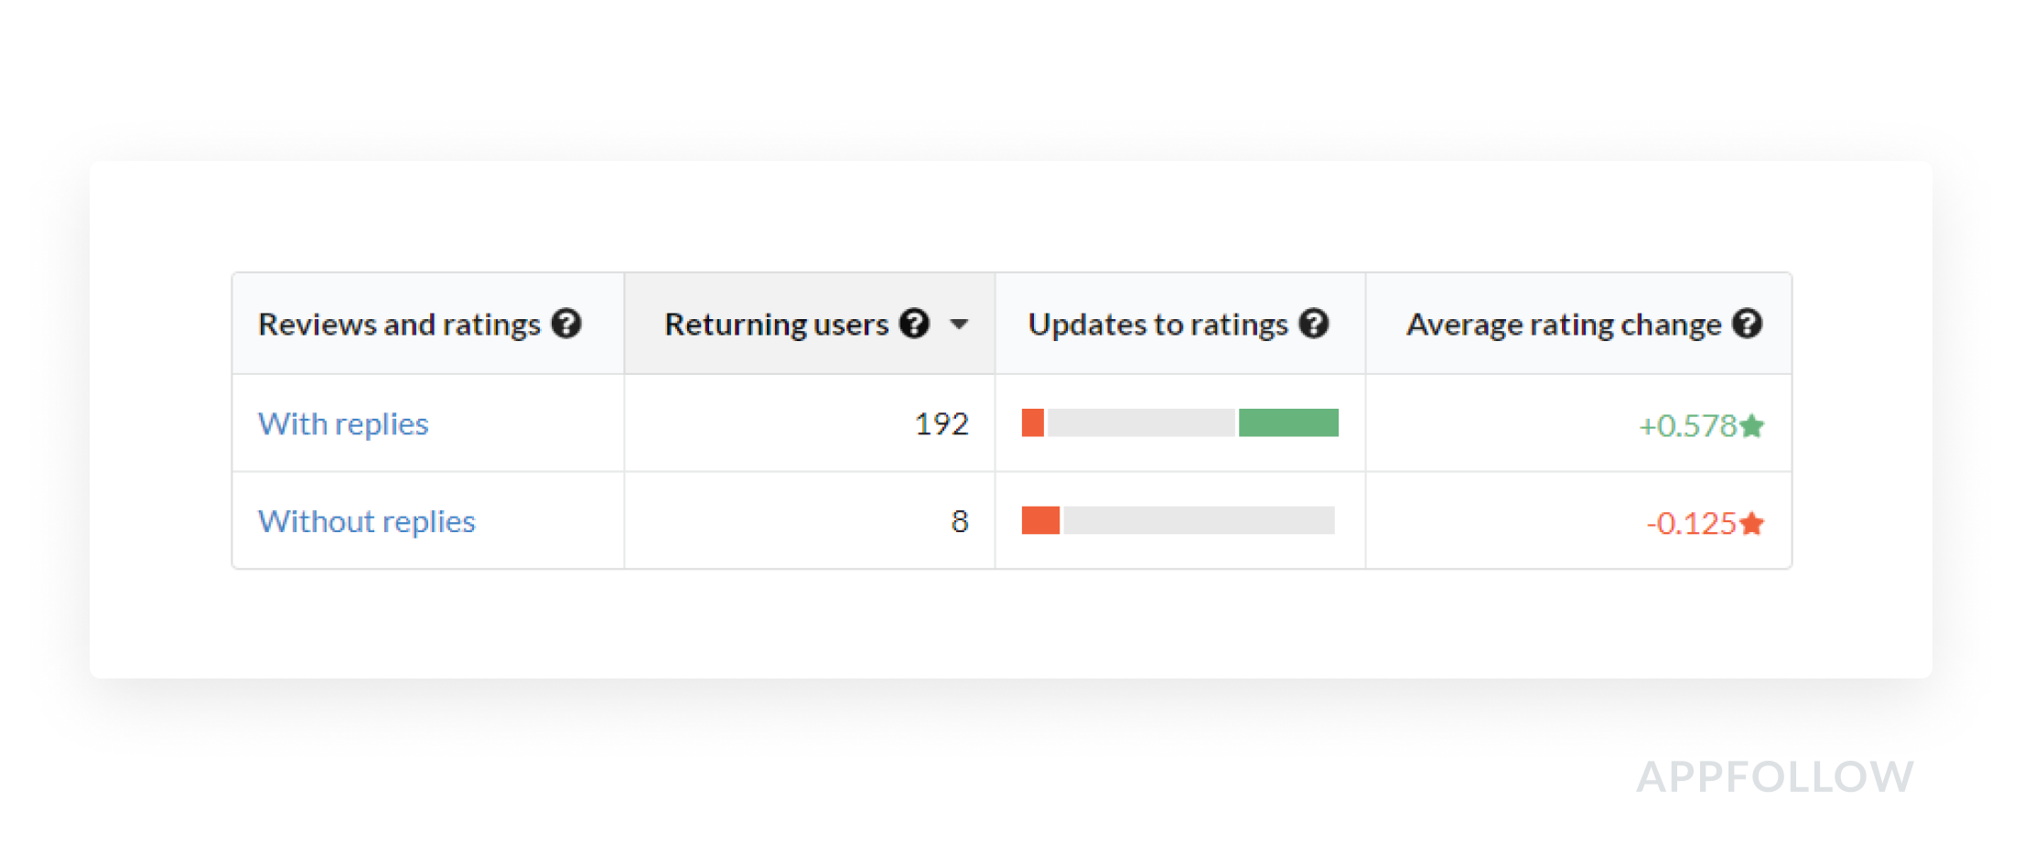Click red segment of With replies bar
Screen dimensions: 2024x865
(1033, 422)
